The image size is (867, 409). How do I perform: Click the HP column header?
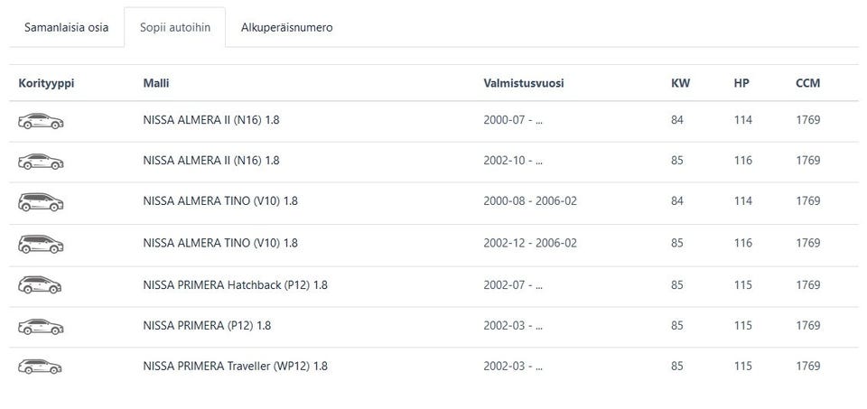click(741, 83)
